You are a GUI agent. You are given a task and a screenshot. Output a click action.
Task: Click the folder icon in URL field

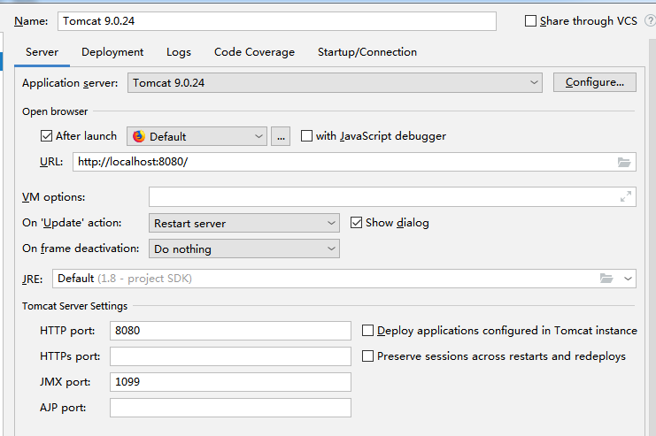point(624,162)
